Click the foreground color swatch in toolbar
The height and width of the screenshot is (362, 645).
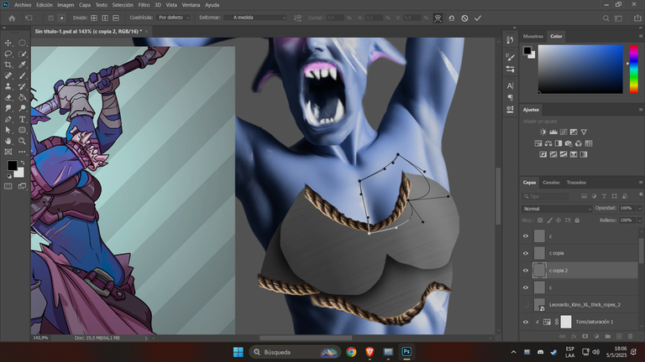[12, 165]
